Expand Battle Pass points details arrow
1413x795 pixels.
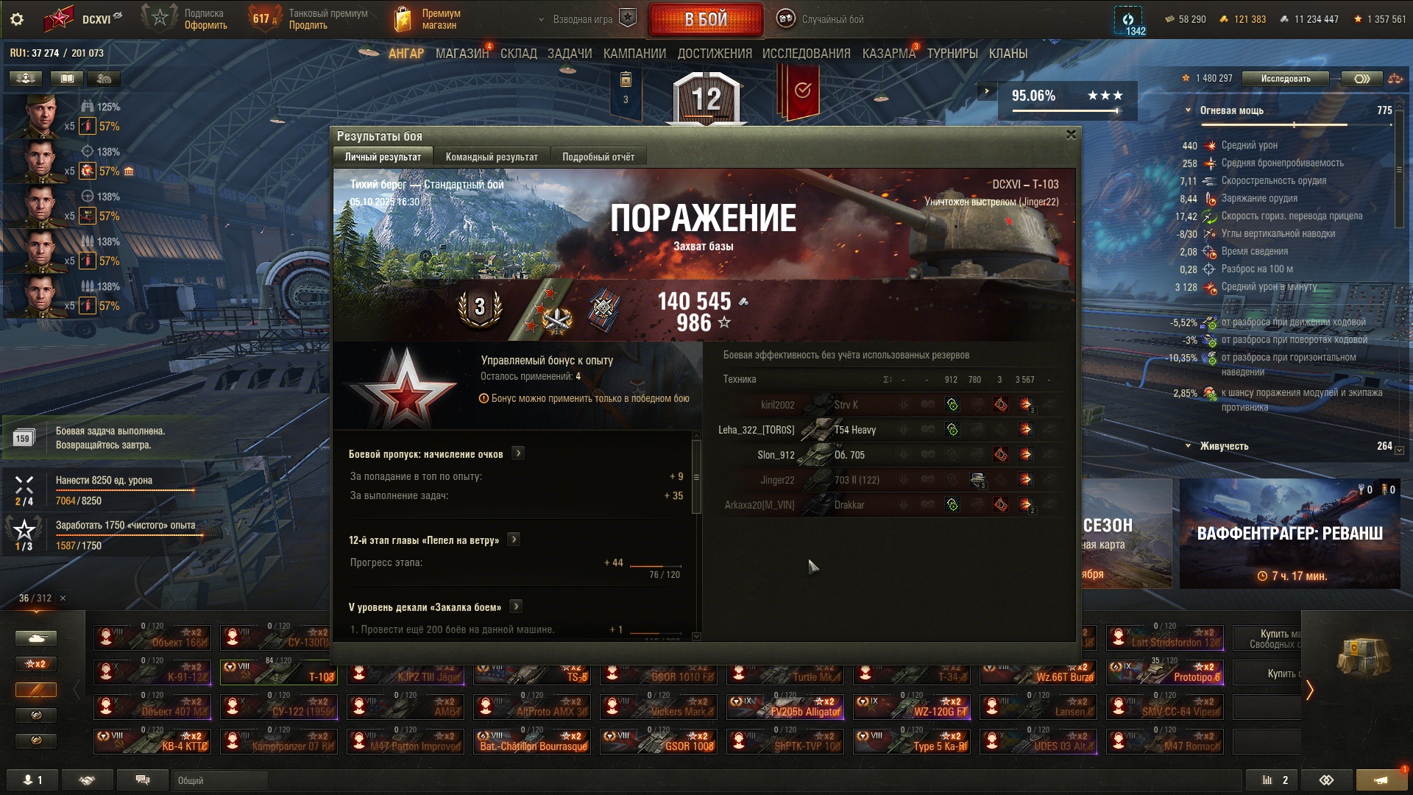click(518, 453)
